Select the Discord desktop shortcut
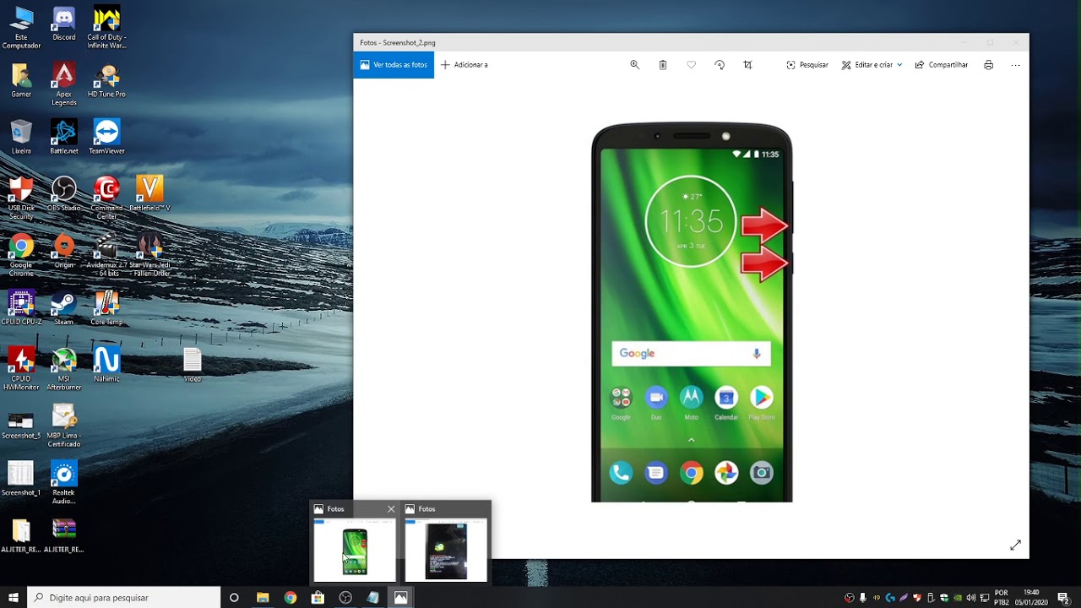 [x=64, y=24]
